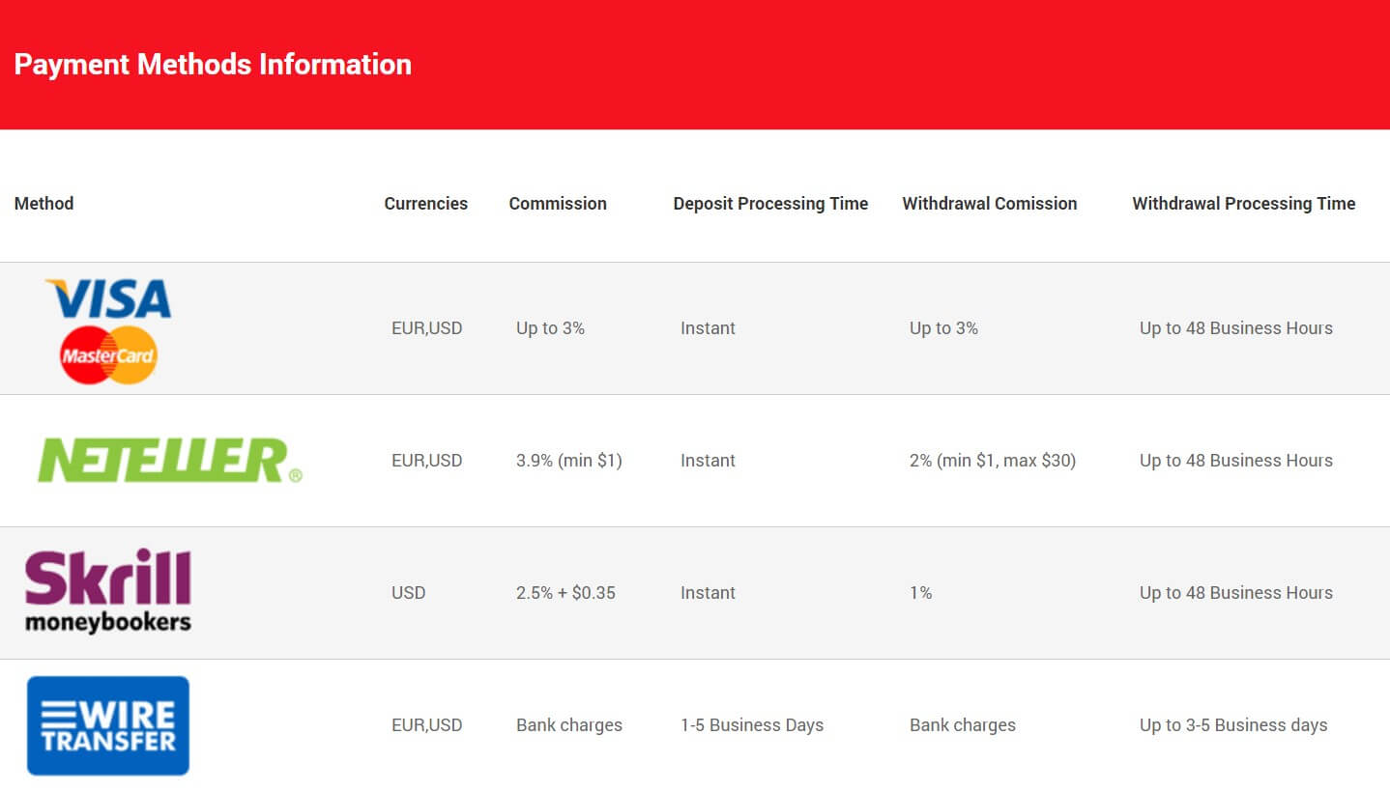Viewport: 1390px width, 791px height.
Task: Select 3.9% (min $1) commission
Action: point(568,461)
